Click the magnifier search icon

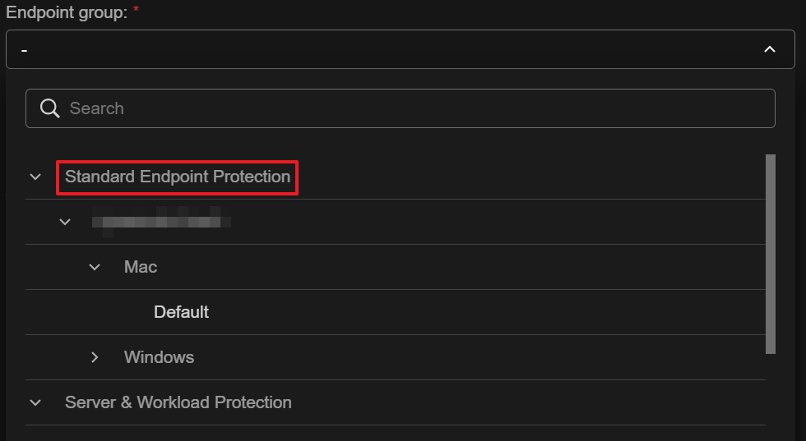tap(49, 108)
